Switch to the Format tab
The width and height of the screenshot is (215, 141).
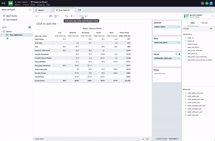click(204, 23)
